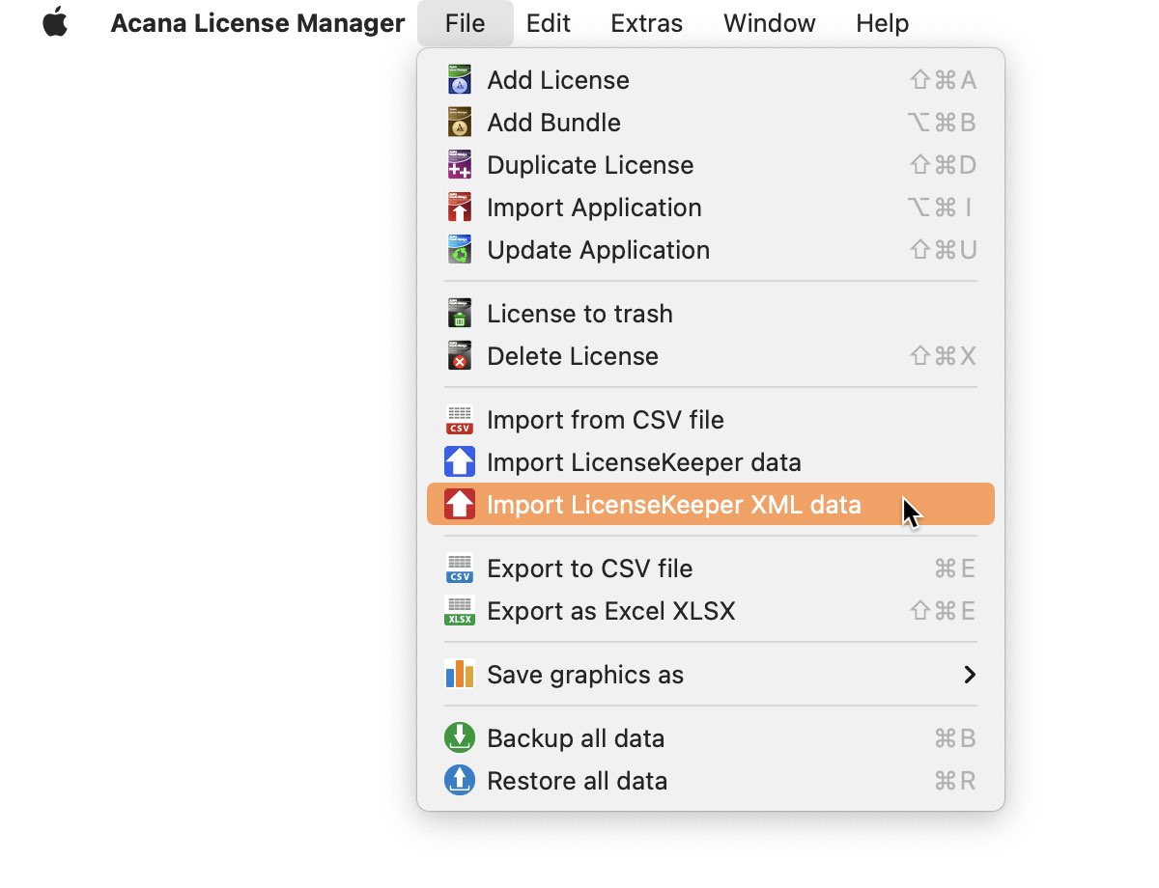Select Import Application menu entry
This screenshot has height=888, width=1159.
[711, 208]
